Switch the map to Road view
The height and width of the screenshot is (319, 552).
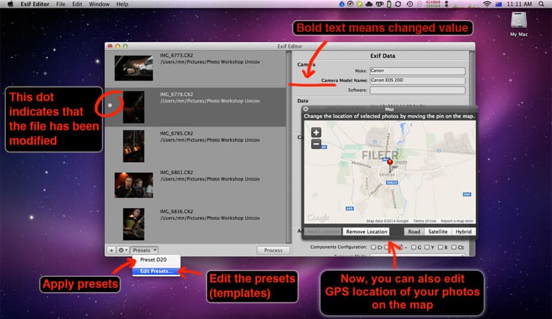[414, 231]
